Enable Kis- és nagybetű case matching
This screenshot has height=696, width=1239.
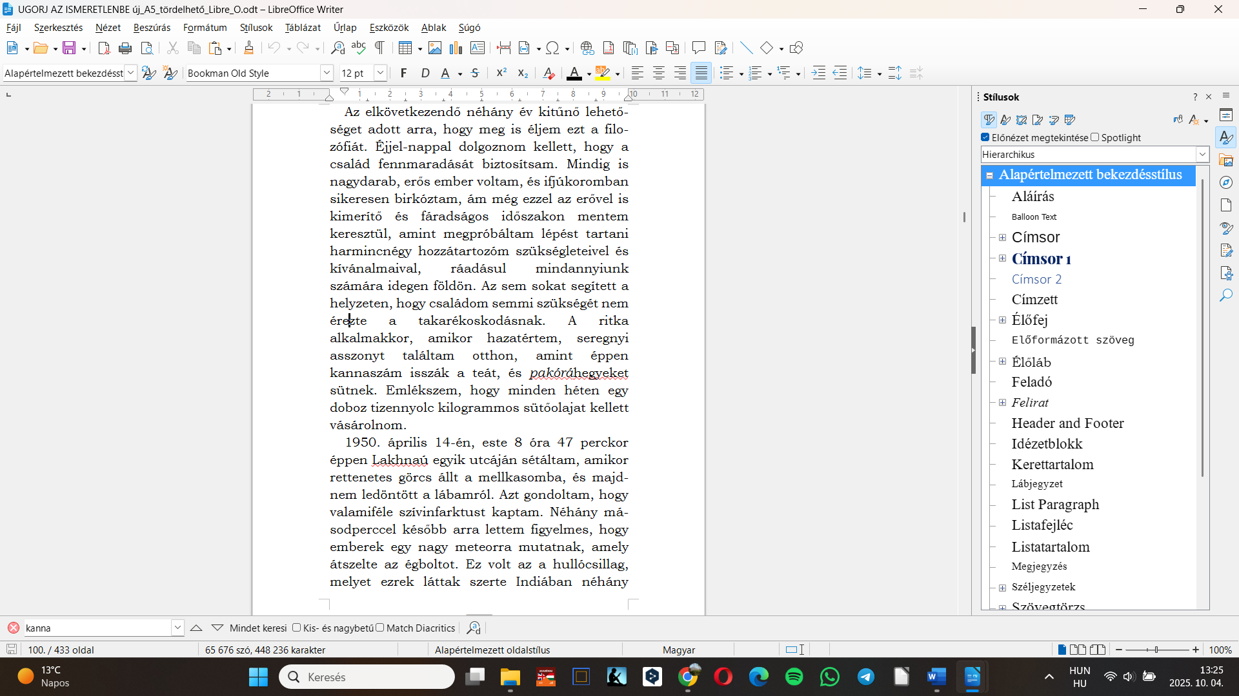click(297, 628)
